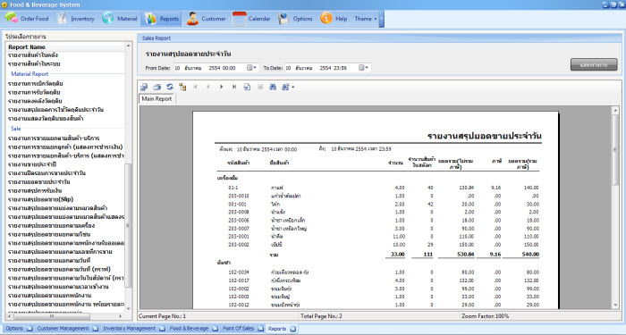Viewport: 626px width, 335px height.
Task: Open the zoom level dropdown in viewer toolbar
Action: point(288,87)
